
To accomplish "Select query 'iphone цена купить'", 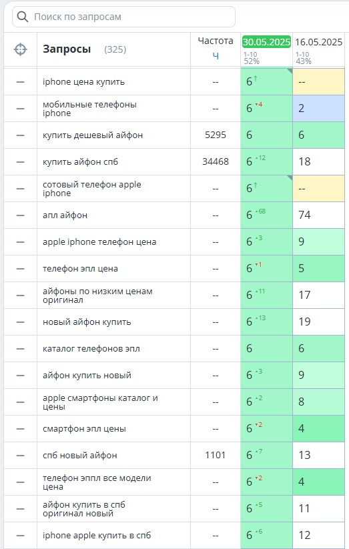I will click(x=83, y=82).
